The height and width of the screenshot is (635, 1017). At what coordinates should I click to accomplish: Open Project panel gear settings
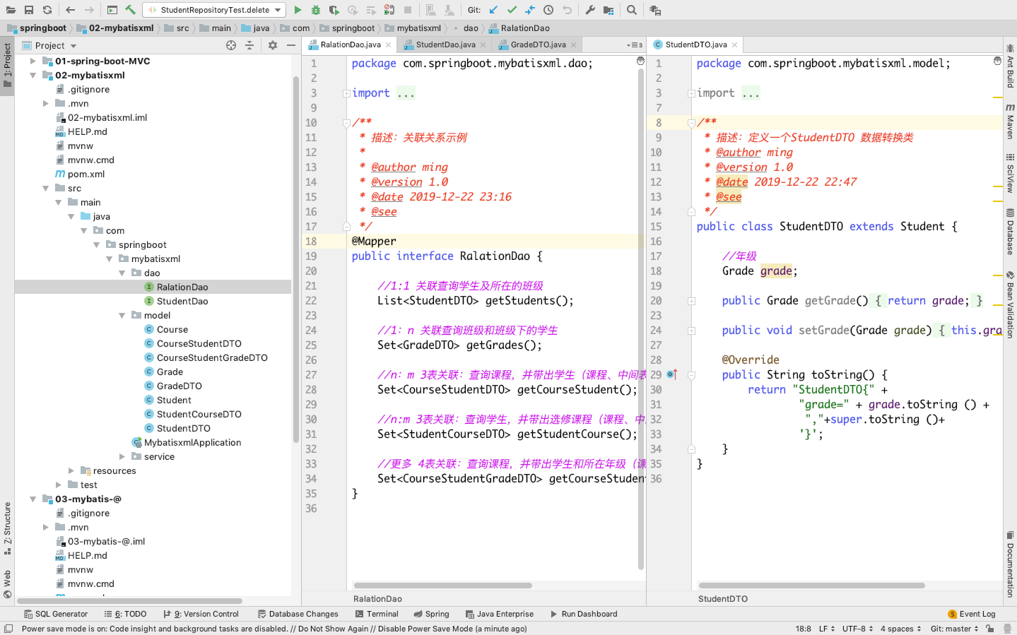click(x=273, y=45)
